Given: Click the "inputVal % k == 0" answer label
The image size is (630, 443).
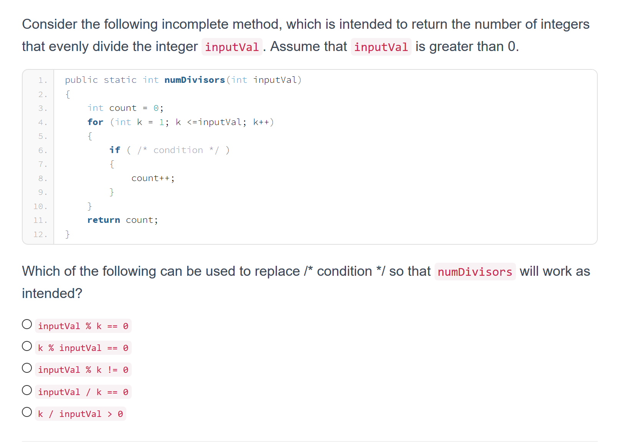Looking at the screenshot, I should pyautogui.click(x=83, y=326).
